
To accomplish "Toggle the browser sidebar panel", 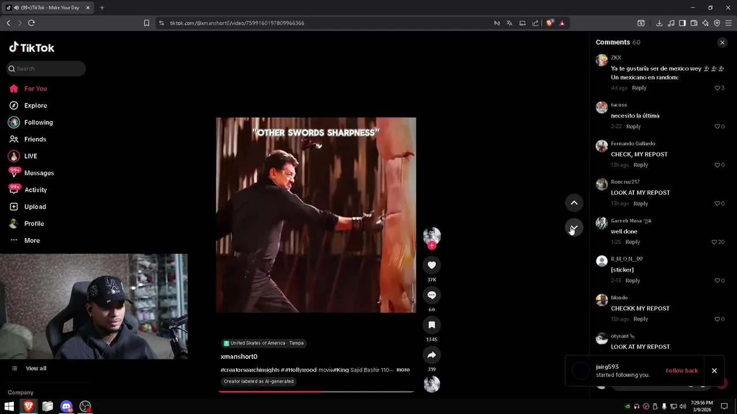I will (682, 23).
